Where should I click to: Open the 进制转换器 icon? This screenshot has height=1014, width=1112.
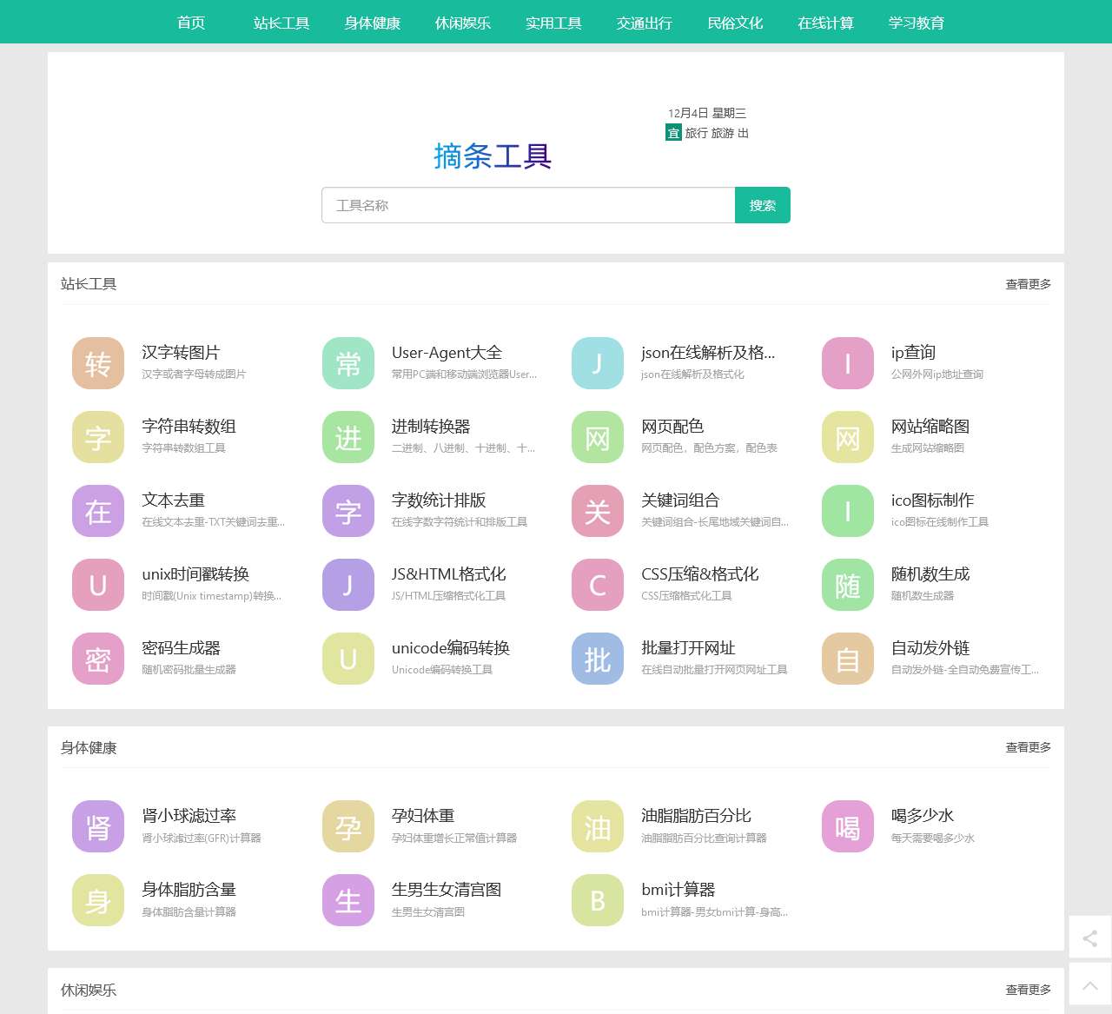click(348, 437)
